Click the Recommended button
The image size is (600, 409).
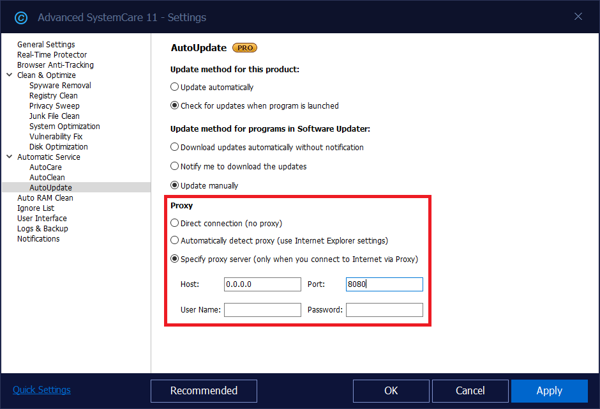tap(204, 390)
